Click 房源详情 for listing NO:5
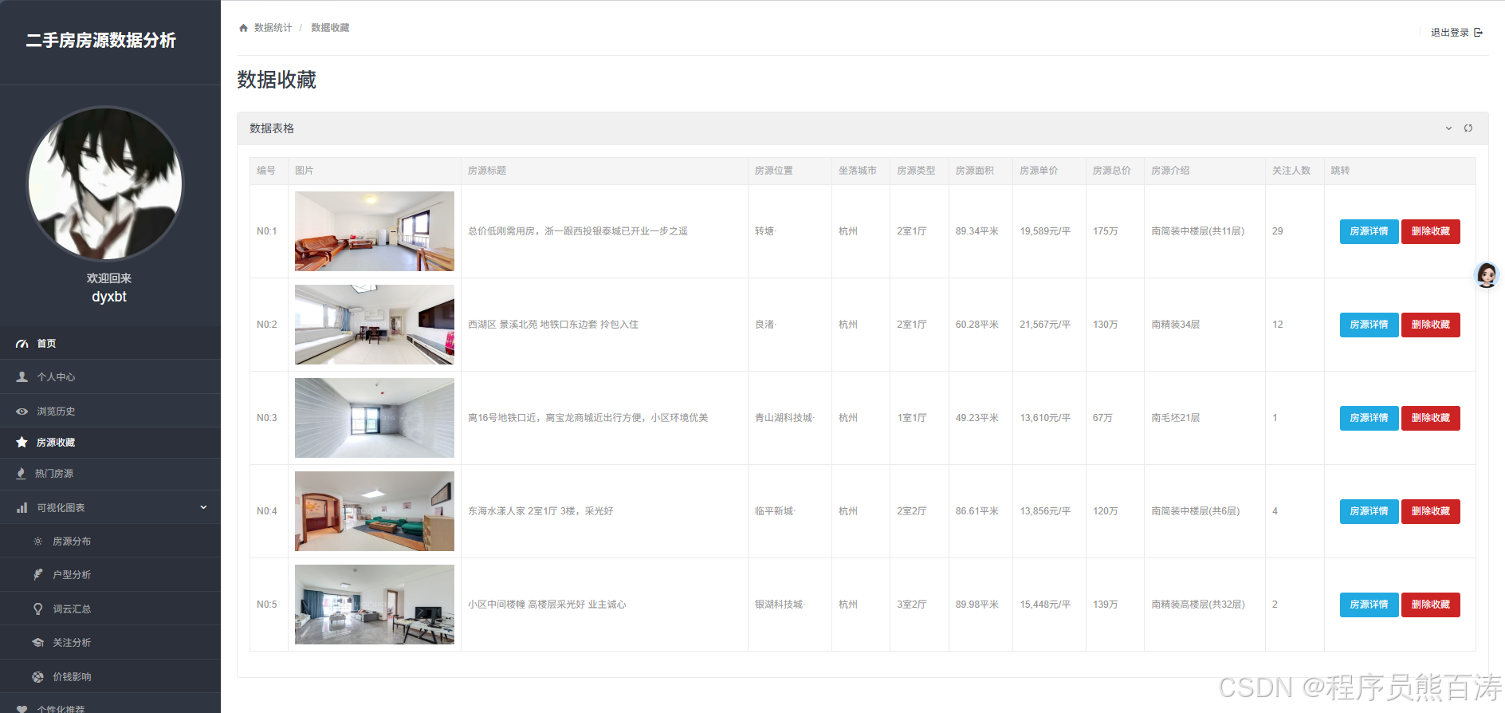This screenshot has width=1505, height=713. [1369, 605]
